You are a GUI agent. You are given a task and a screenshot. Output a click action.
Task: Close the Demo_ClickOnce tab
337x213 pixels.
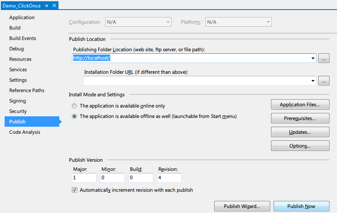[53, 6]
